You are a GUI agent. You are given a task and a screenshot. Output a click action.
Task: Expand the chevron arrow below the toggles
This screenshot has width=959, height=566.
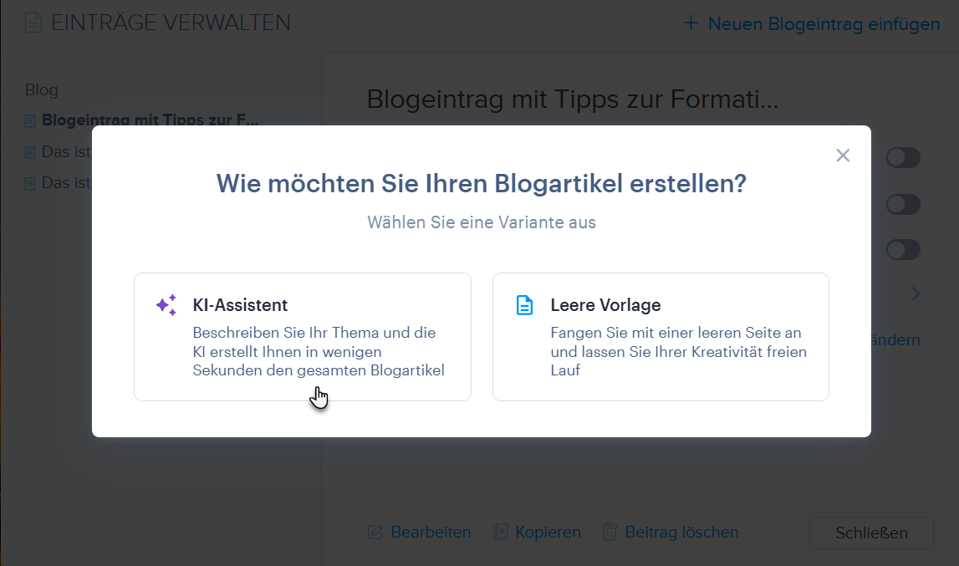[x=916, y=293]
